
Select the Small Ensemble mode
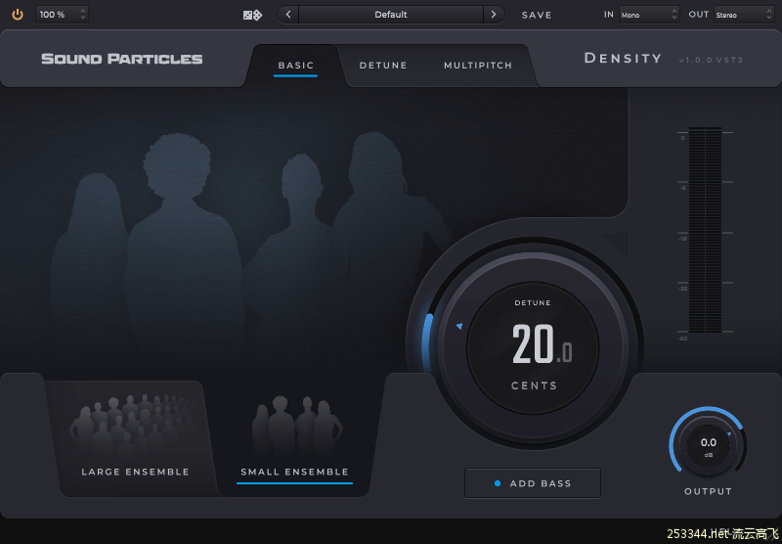(294, 438)
